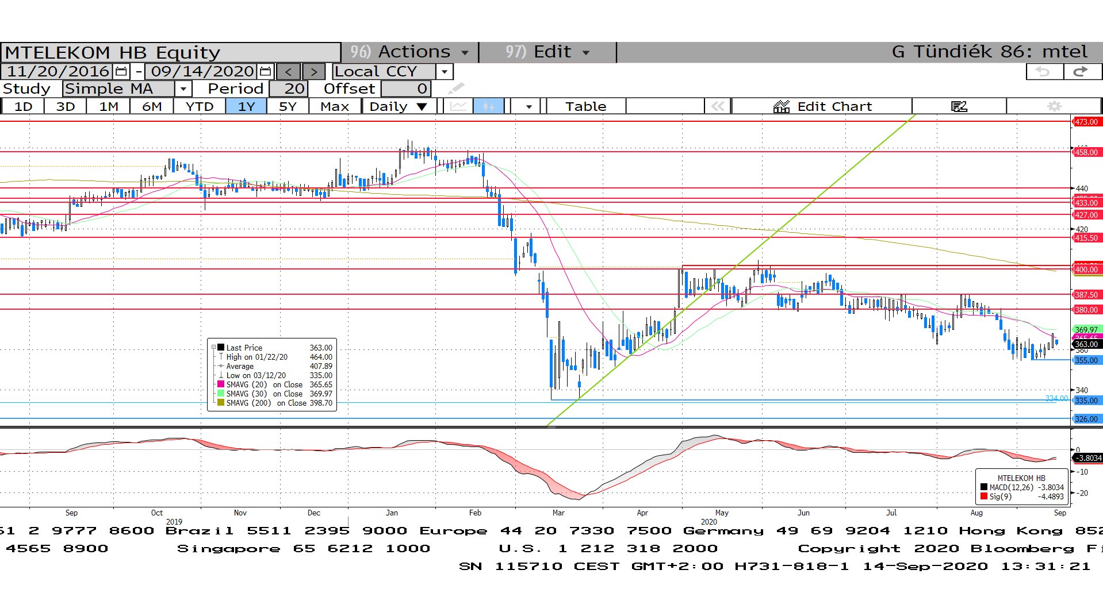1103x589 pixels.
Task: Select the Max range tab
Action: click(x=335, y=106)
